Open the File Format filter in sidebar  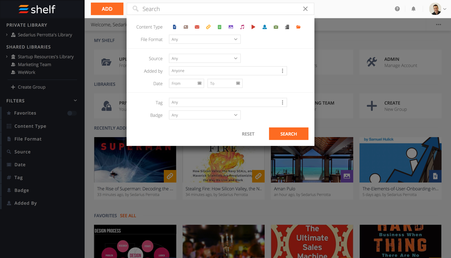28,139
